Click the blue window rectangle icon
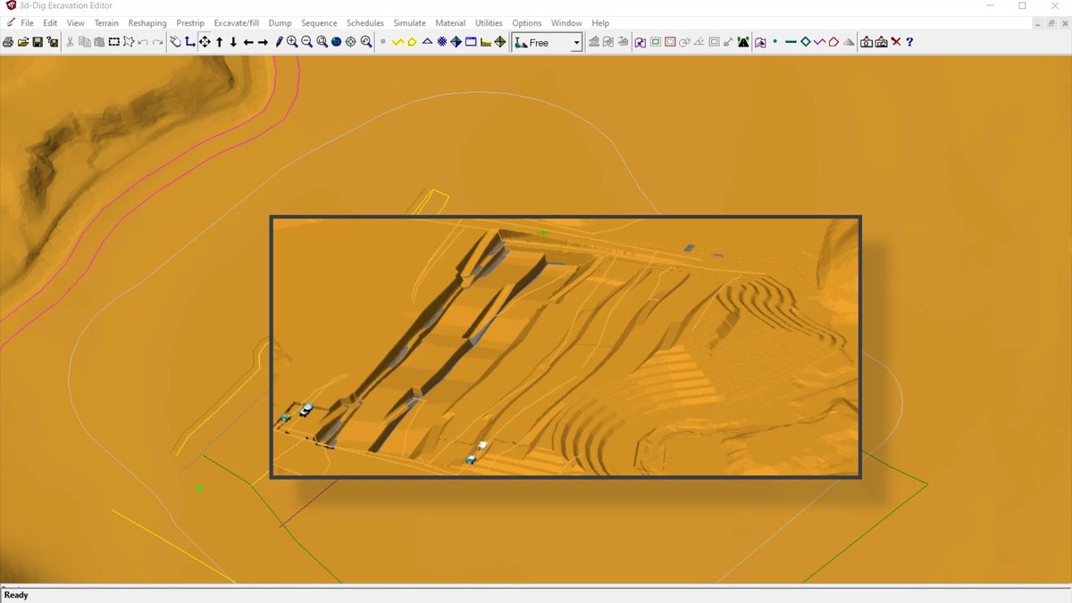 coord(471,42)
